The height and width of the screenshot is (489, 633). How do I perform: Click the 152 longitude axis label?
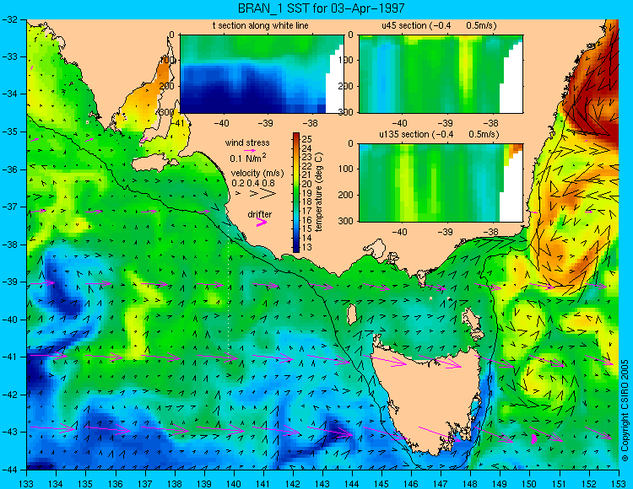(589, 484)
